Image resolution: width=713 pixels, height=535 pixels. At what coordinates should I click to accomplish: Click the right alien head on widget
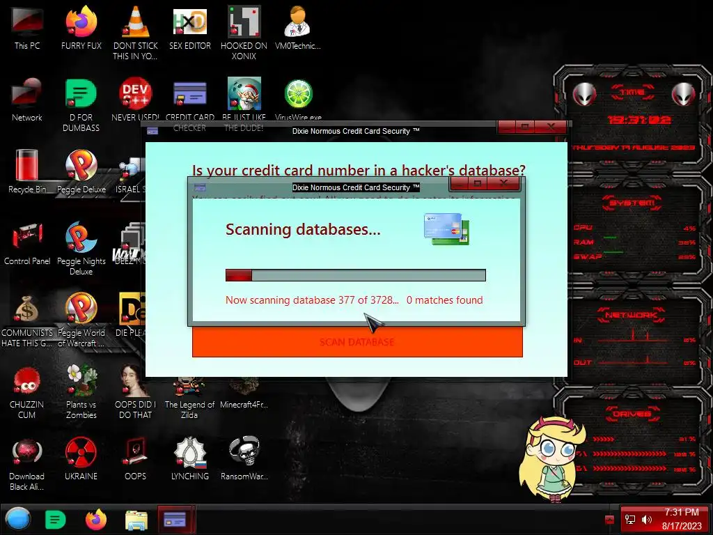[x=684, y=95]
